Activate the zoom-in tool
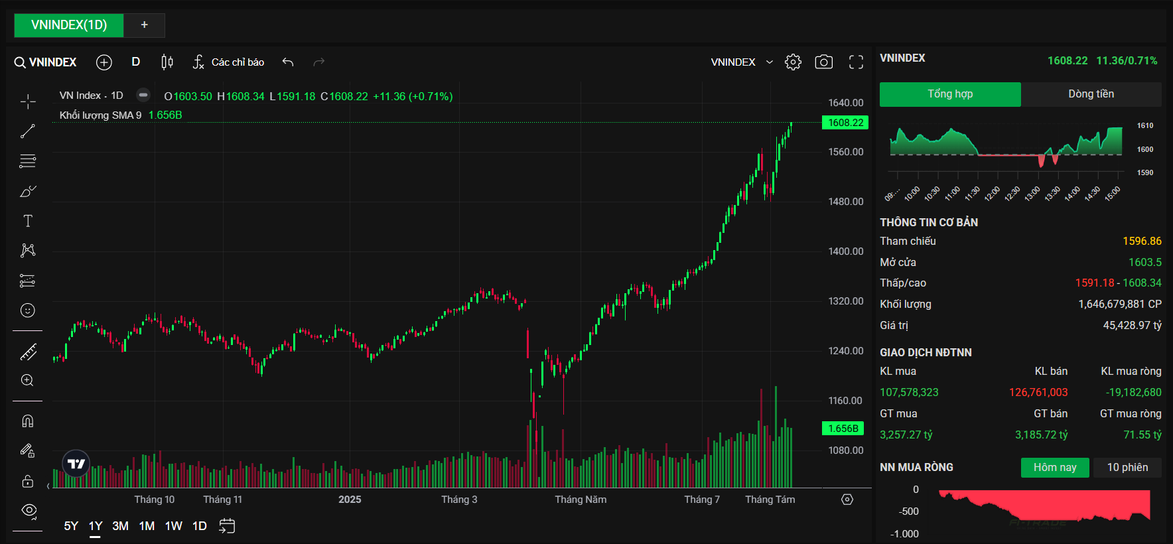The width and height of the screenshot is (1173, 544). 28,381
